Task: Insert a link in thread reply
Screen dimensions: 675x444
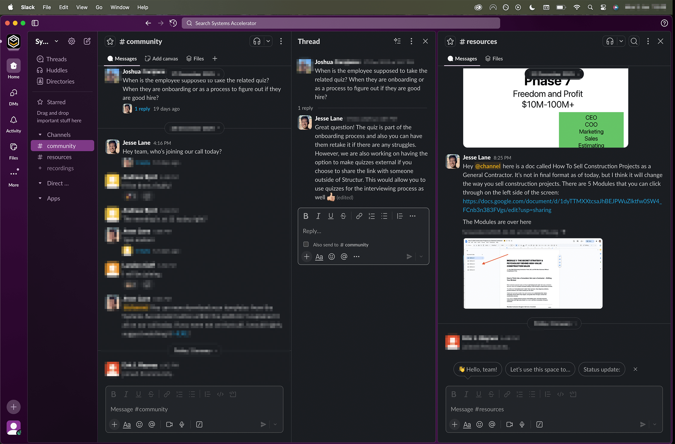Action: point(359,216)
